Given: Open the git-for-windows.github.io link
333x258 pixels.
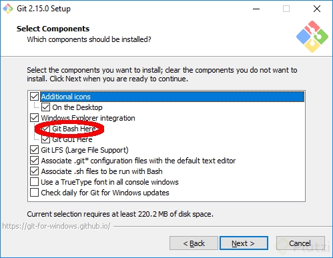Looking at the screenshot, I should (56, 226).
